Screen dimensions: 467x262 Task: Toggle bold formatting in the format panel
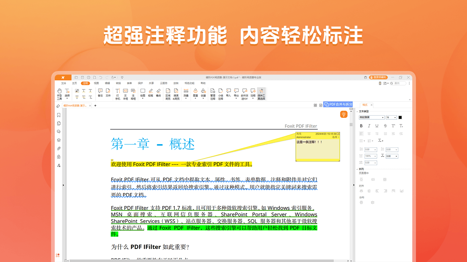(x=361, y=126)
